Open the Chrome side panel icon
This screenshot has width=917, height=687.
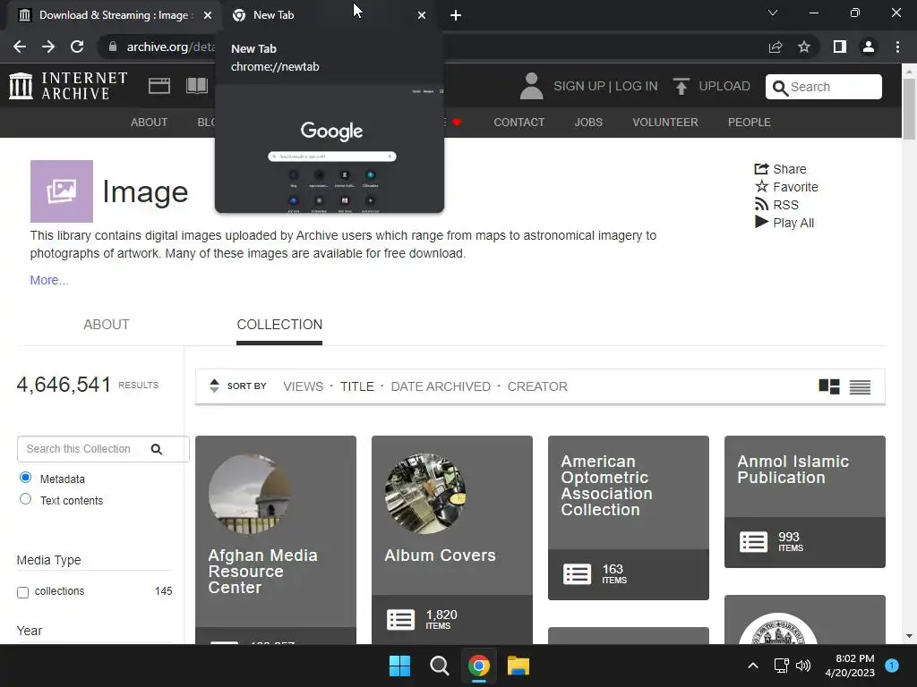pyautogui.click(x=840, y=47)
